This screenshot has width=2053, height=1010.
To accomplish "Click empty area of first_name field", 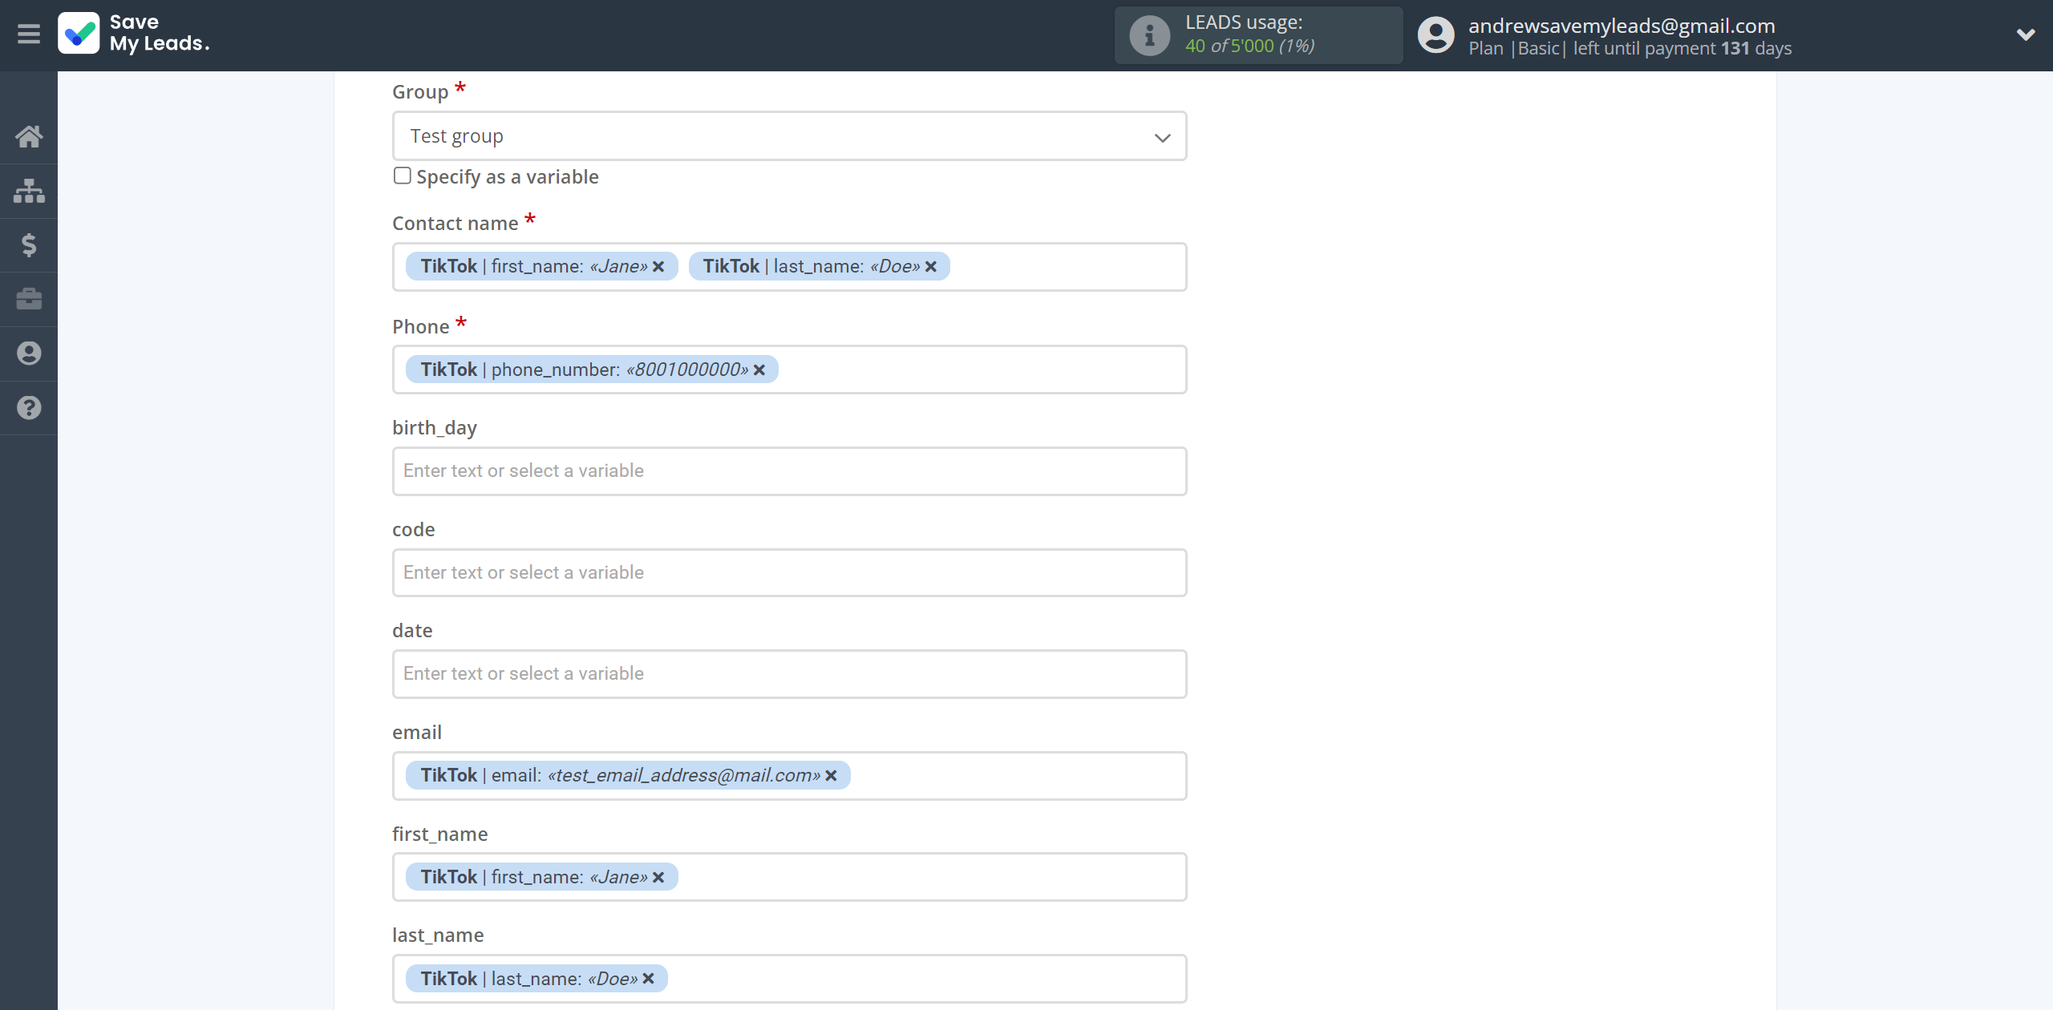I will pyautogui.click(x=930, y=877).
